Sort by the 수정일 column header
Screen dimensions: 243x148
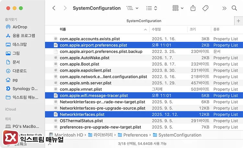pos(156,29)
